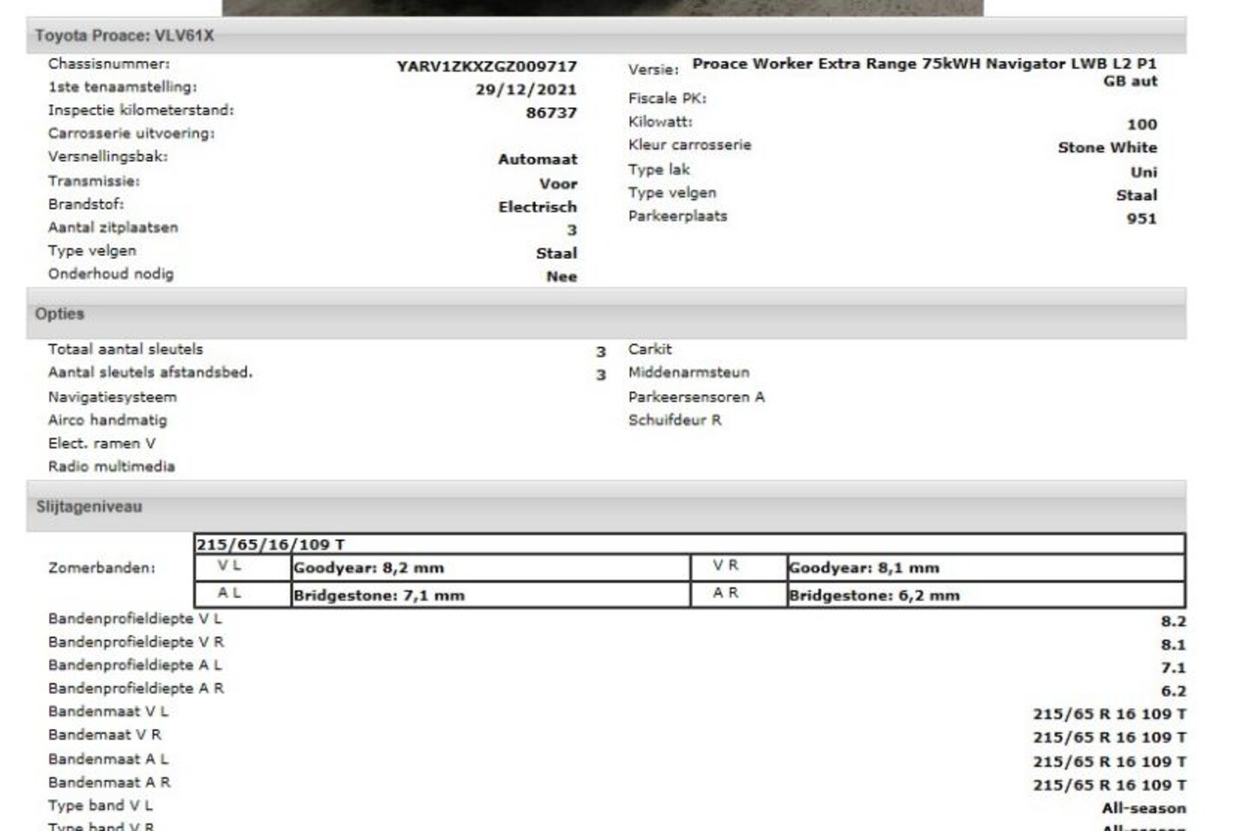
Task: Click the Bridgestone: 7,1 mm rear-left cell
Action: (x=379, y=596)
